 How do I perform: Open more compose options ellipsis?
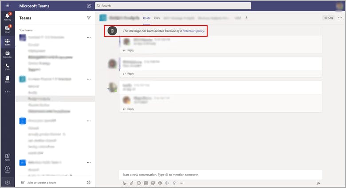pos(181,183)
